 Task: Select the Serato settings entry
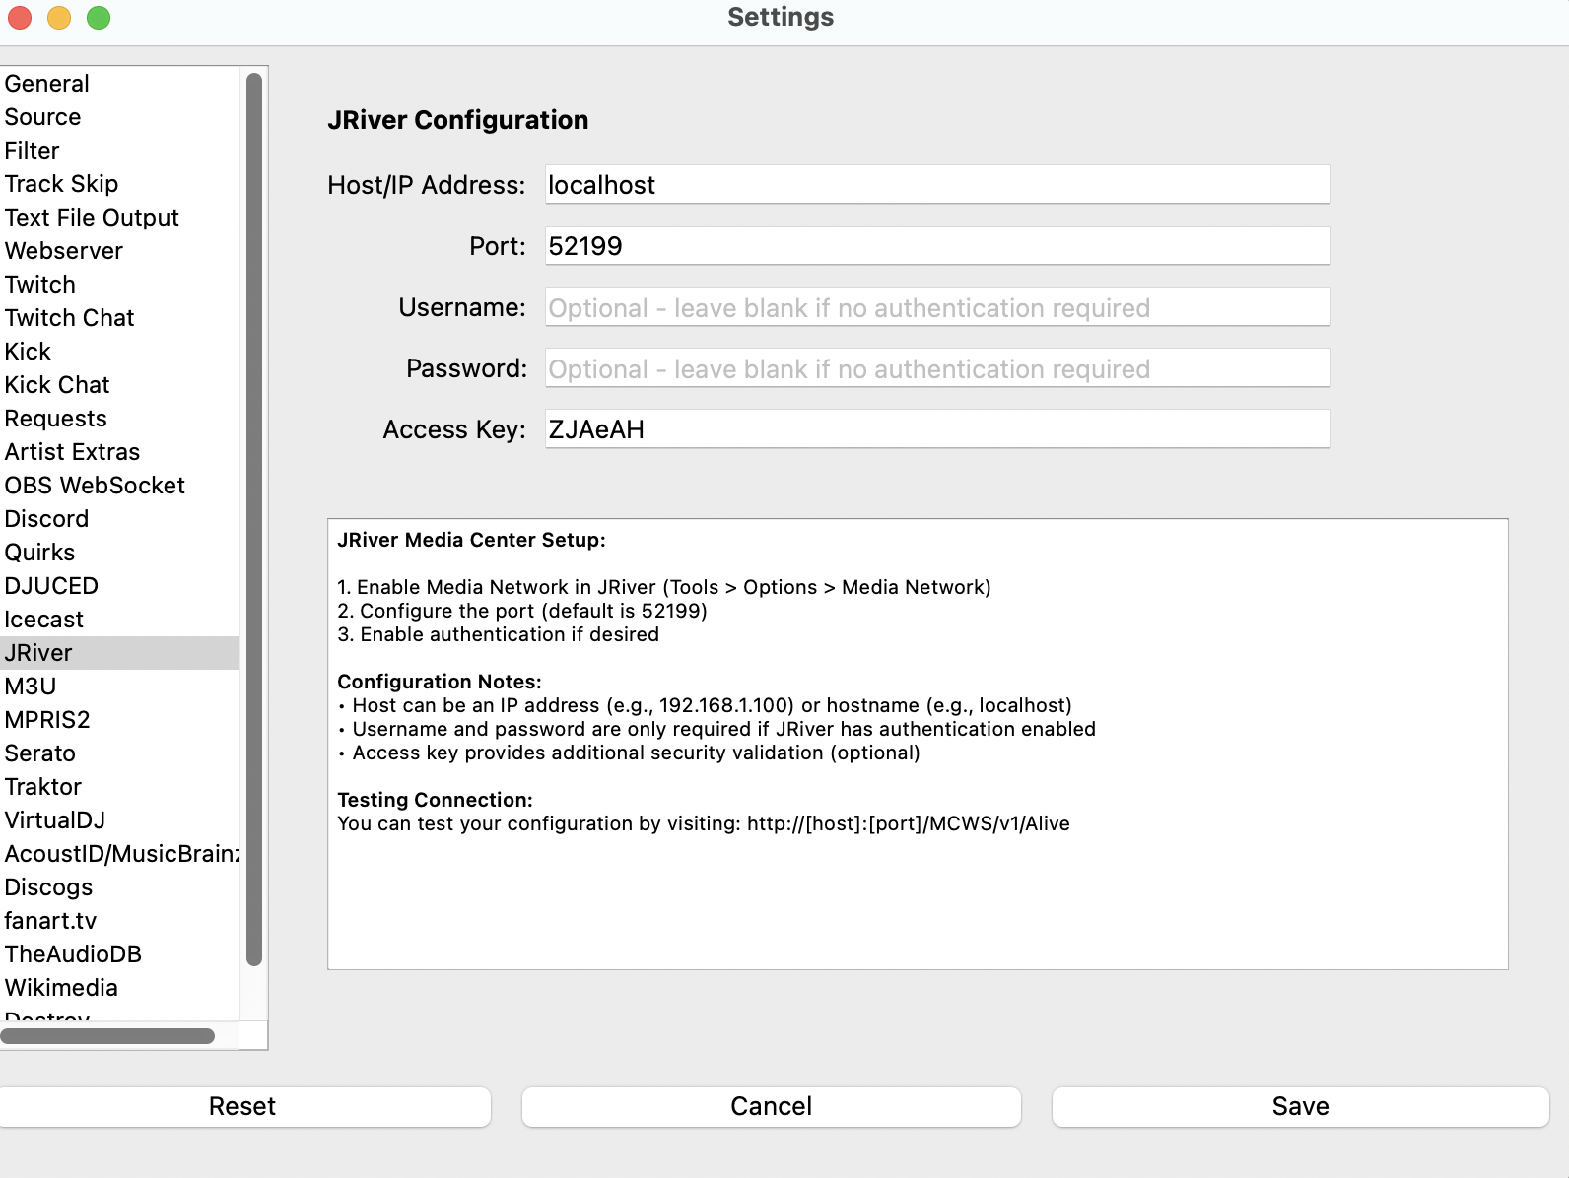tap(40, 753)
